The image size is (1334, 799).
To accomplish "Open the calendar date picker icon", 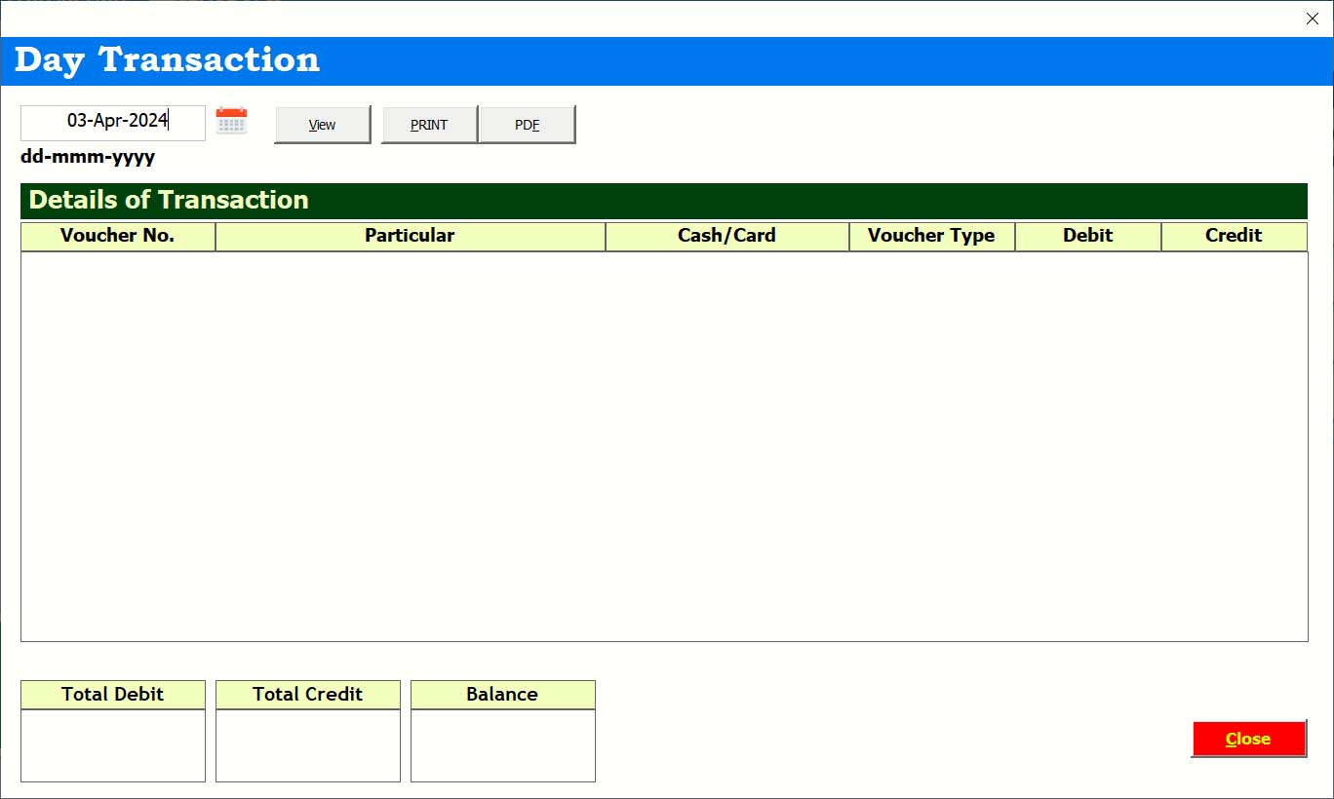I will [231, 122].
